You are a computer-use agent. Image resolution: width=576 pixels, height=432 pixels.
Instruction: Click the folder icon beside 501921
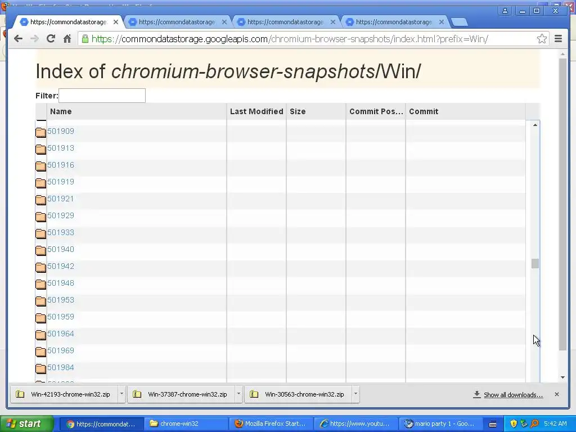click(x=40, y=200)
